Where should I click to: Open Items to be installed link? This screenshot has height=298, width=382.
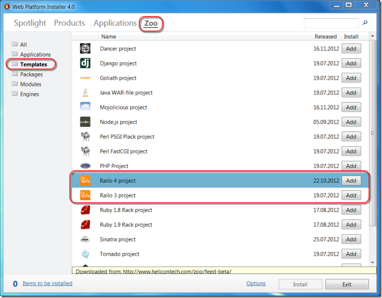pyautogui.click(x=47, y=283)
